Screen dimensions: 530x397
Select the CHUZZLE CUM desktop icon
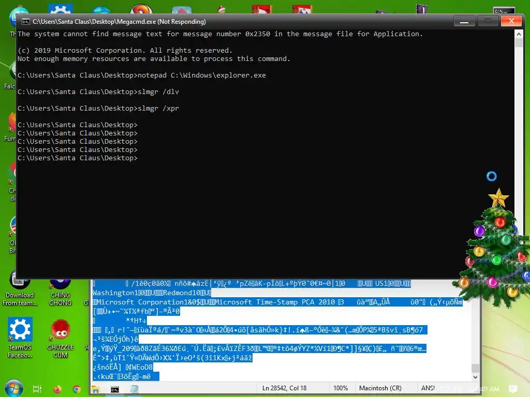click(x=60, y=338)
